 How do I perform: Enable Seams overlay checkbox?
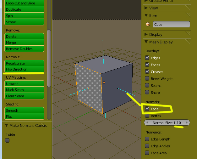147,85
